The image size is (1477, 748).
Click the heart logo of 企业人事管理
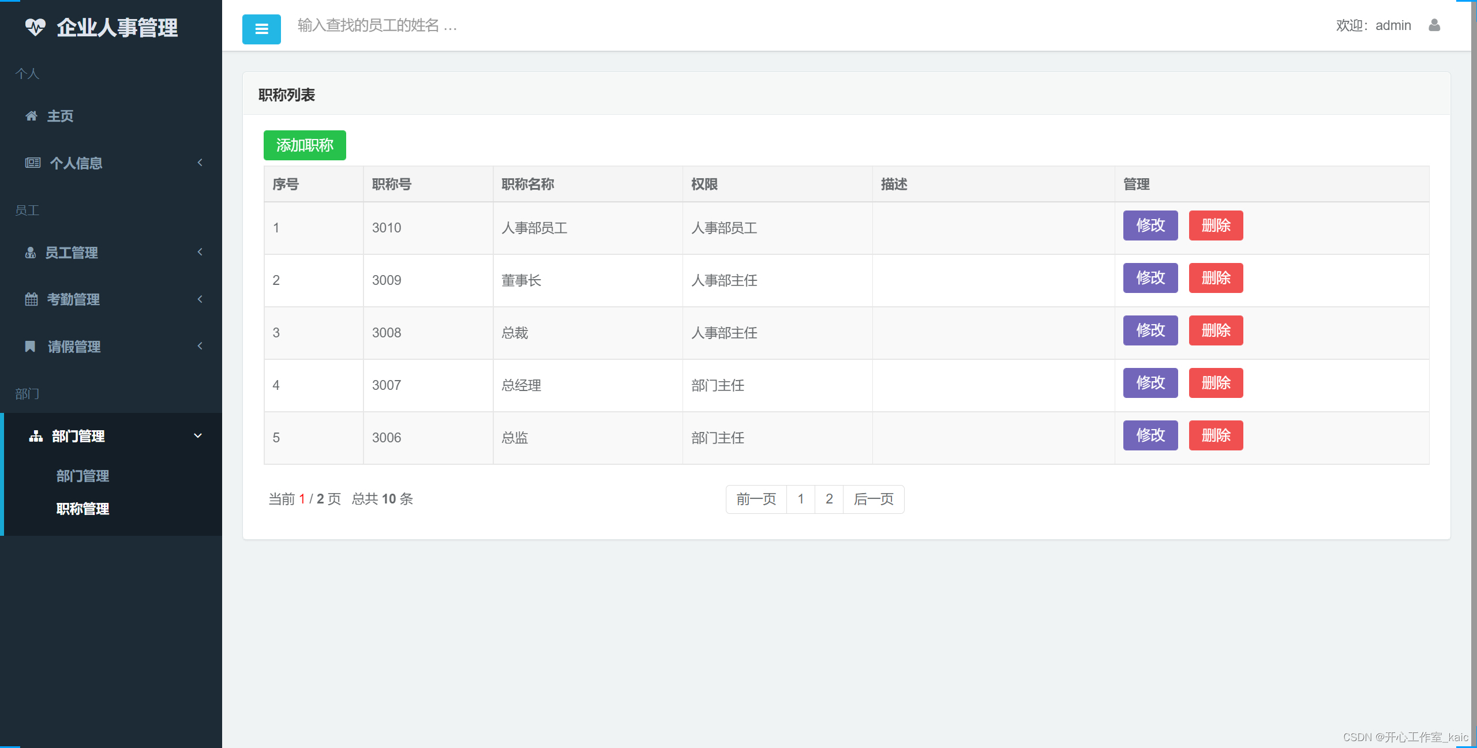(36, 27)
